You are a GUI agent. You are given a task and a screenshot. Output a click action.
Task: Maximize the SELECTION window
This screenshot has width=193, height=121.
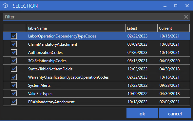tap(176, 6)
